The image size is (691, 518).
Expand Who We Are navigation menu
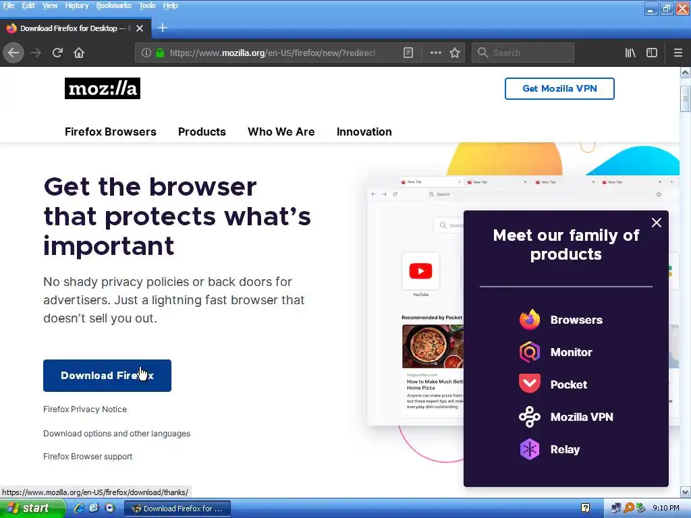click(281, 132)
